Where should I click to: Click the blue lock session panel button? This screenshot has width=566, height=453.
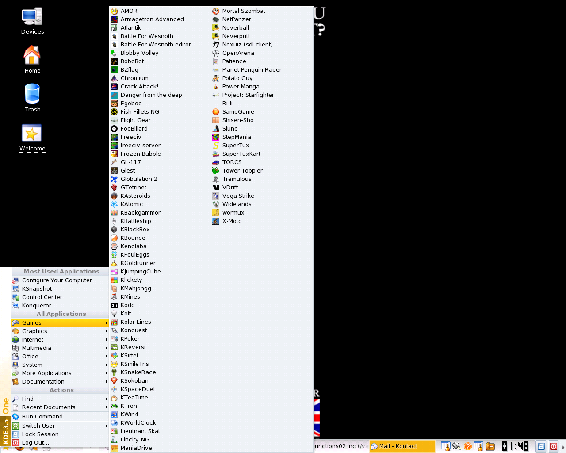pos(541,446)
